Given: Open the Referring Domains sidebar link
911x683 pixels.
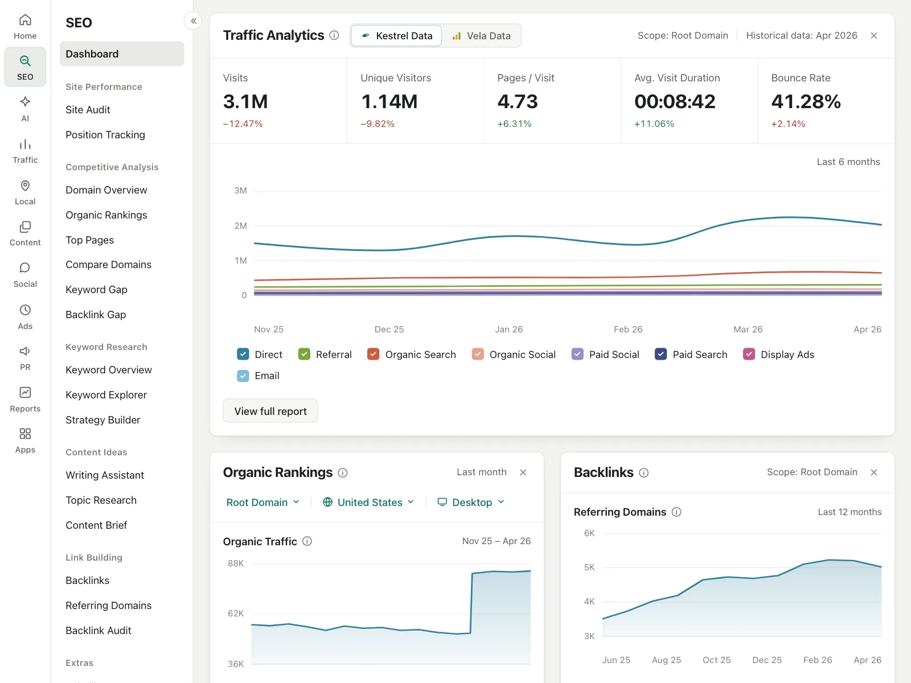Looking at the screenshot, I should (109, 605).
